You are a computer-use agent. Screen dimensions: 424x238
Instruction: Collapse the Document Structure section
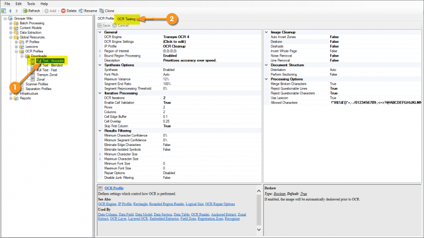tap(267, 65)
